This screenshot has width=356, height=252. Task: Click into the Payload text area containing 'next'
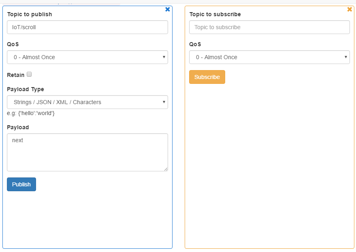pyautogui.click(x=87, y=152)
